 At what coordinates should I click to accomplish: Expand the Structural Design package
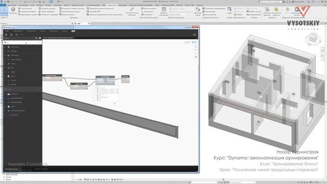pyautogui.click(x=18, y=111)
